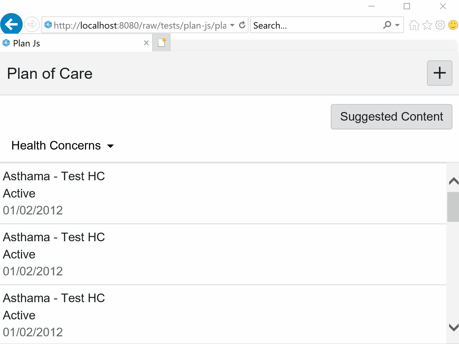Click the search magnifier icon
Image resolution: width=459 pixels, height=344 pixels.
(387, 25)
